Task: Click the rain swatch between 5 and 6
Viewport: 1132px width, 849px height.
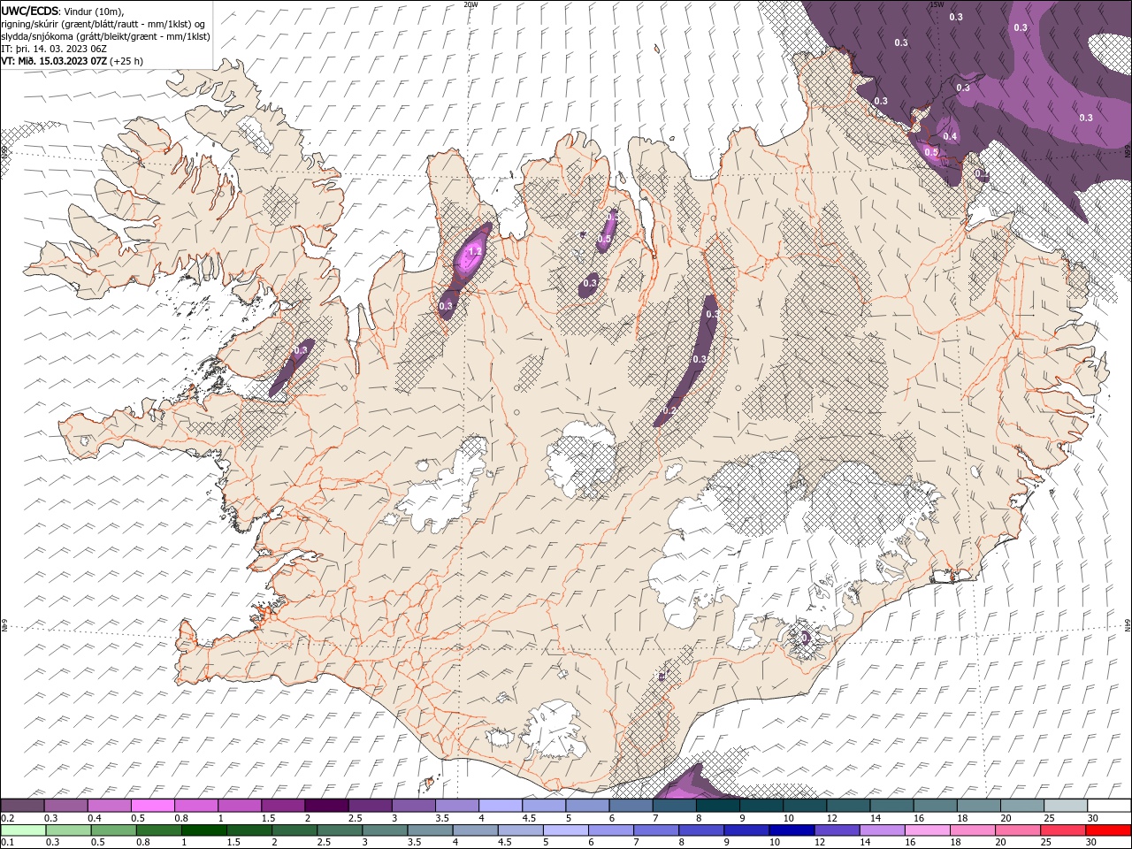Action: click(x=565, y=830)
